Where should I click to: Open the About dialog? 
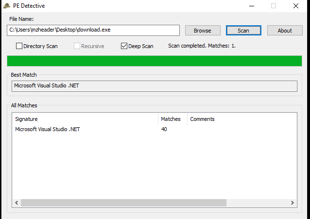pyautogui.click(x=285, y=31)
